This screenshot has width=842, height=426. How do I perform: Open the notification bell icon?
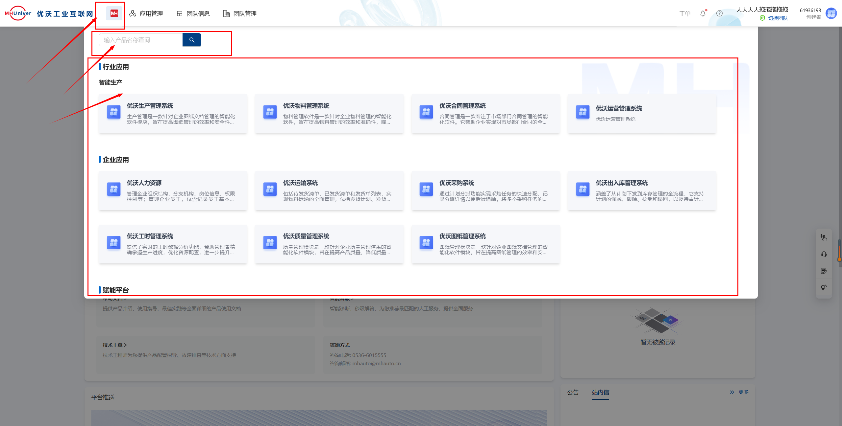pos(703,14)
